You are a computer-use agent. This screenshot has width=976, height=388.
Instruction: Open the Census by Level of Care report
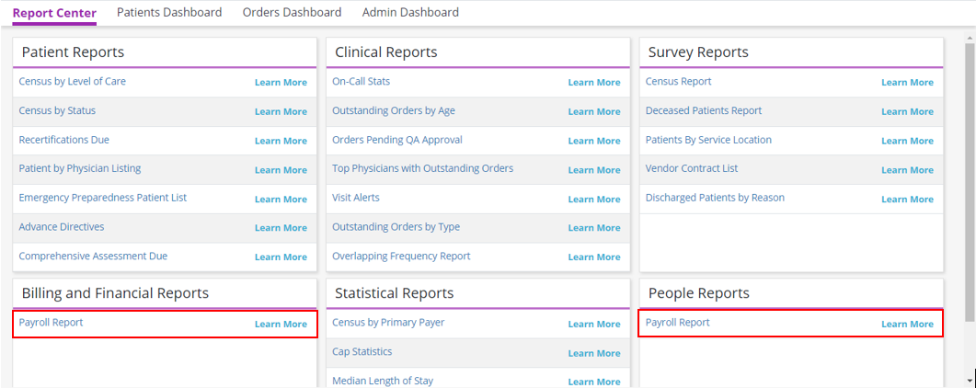(73, 82)
